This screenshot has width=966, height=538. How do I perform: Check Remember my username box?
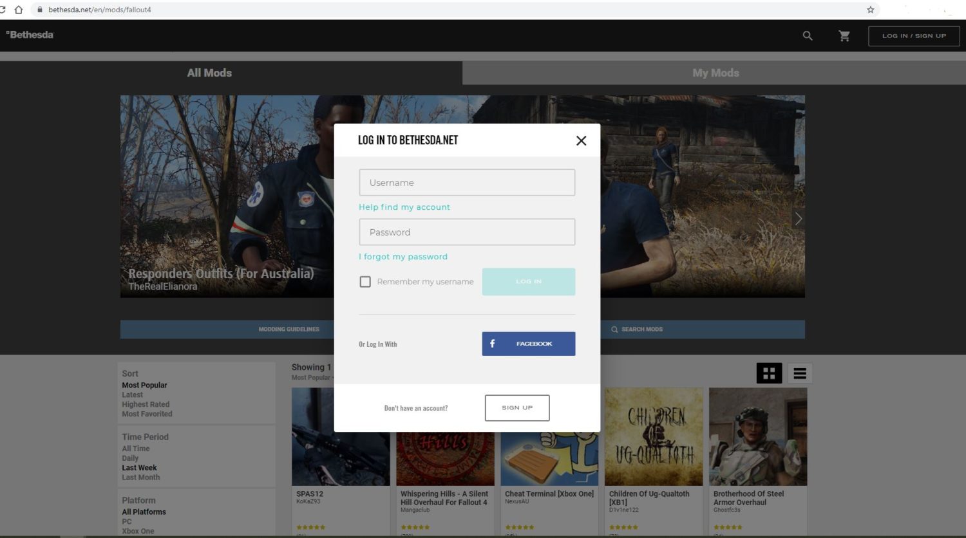point(365,282)
